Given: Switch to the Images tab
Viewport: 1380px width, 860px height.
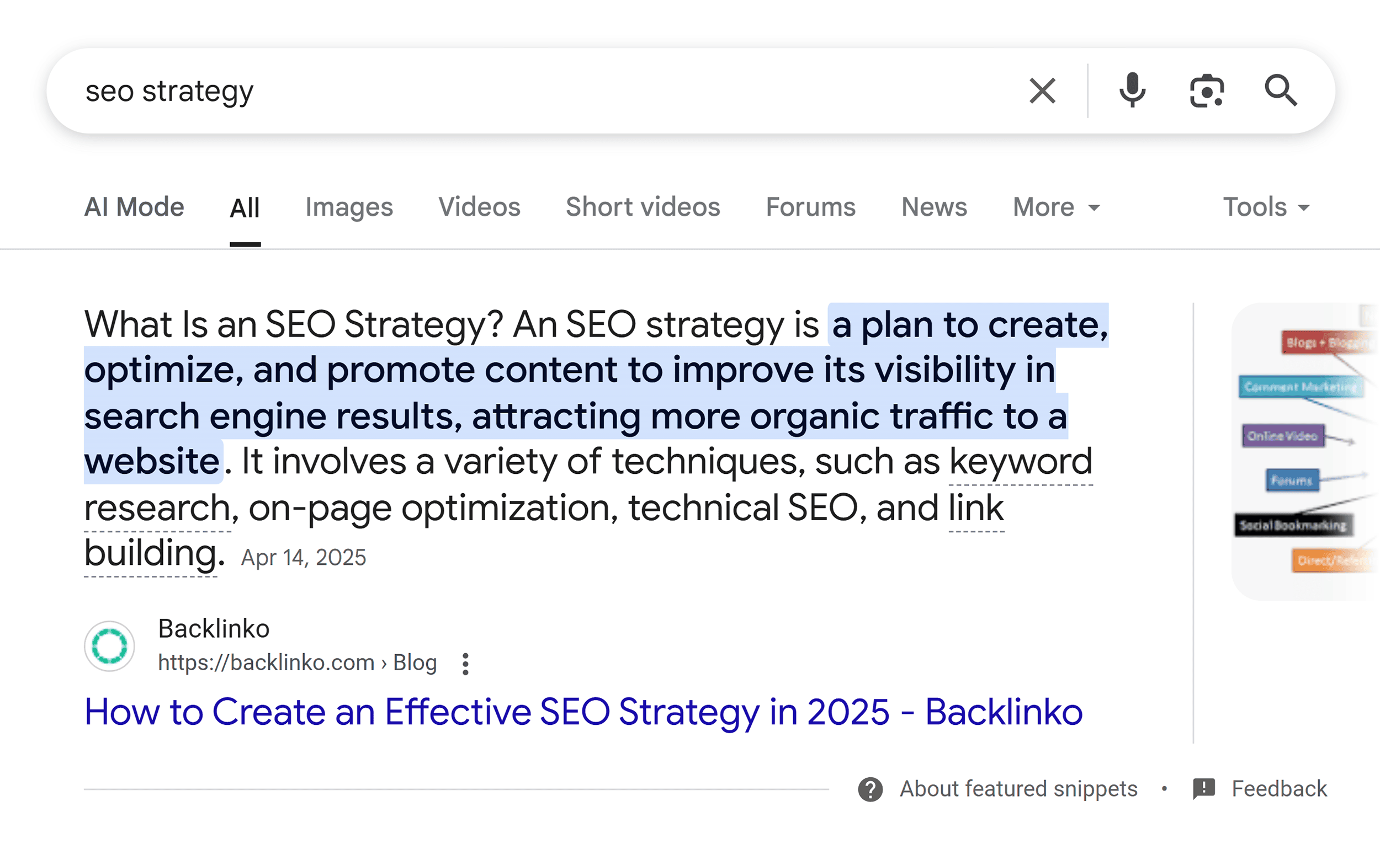Looking at the screenshot, I should tap(349, 206).
